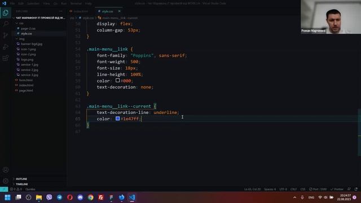Screen dimensions: 361x203
Task: Open Discord from the taskbar
Action: point(80,197)
